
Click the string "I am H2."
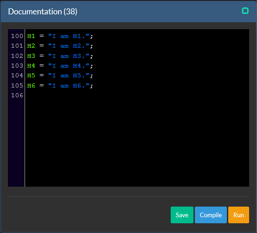(69, 46)
